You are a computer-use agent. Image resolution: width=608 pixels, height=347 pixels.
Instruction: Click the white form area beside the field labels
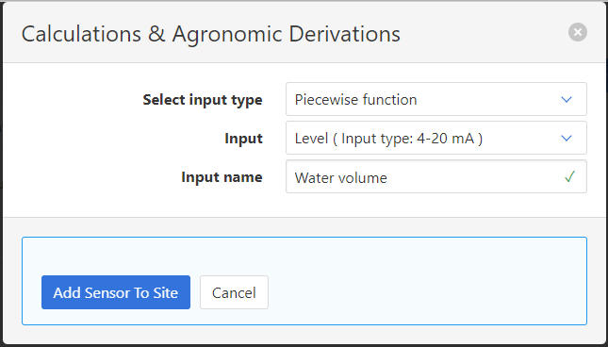(x=77, y=140)
